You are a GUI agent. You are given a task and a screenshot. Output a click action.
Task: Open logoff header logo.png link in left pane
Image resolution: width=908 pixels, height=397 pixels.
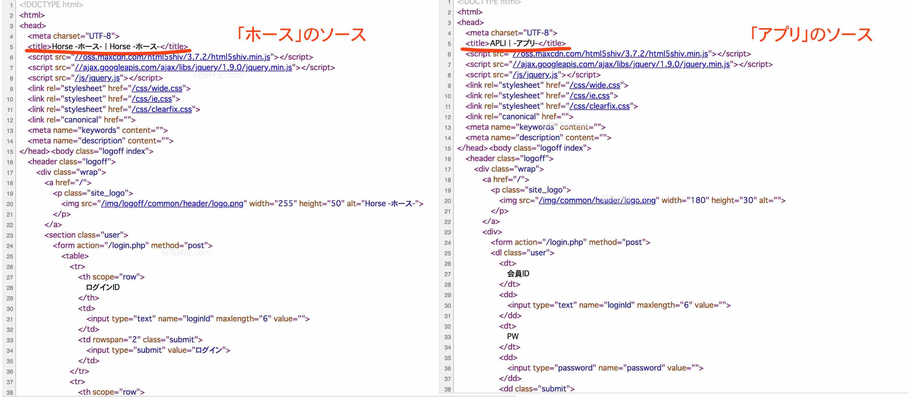click(x=172, y=204)
